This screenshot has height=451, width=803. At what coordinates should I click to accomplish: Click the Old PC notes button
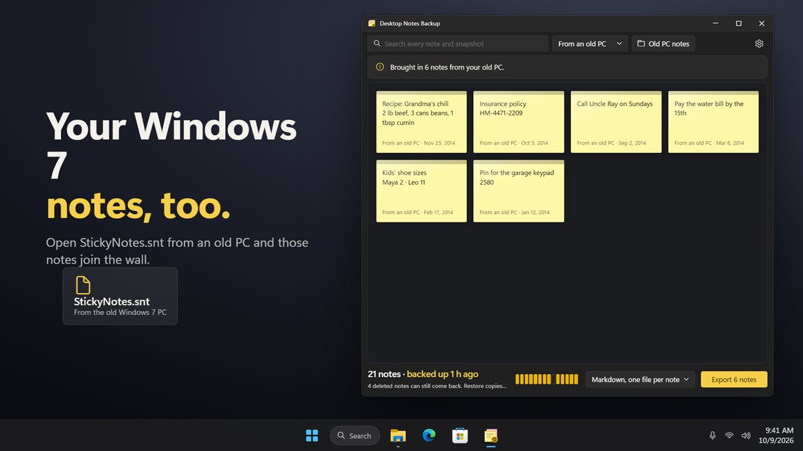pos(663,44)
